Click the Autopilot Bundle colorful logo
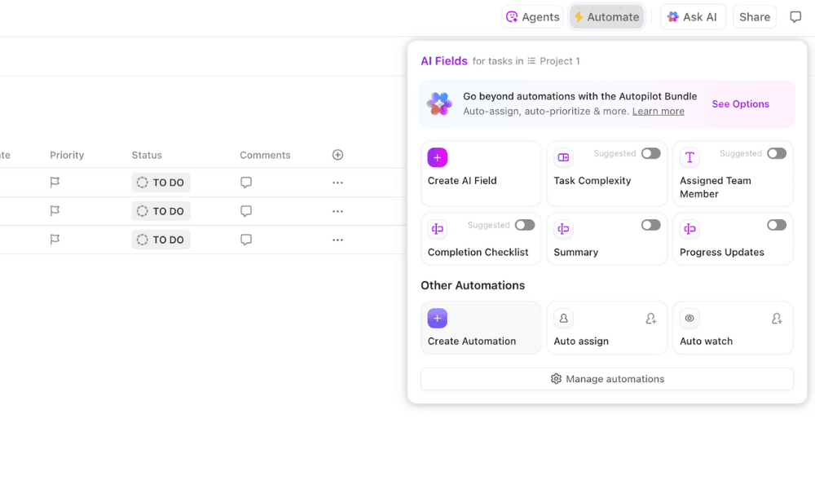The width and height of the screenshot is (815, 489). [x=439, y=104]
